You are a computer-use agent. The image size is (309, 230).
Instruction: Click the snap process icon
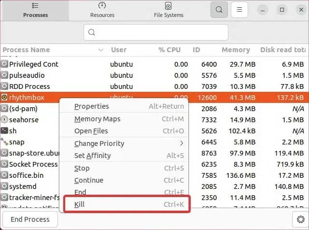click(4, 142)
